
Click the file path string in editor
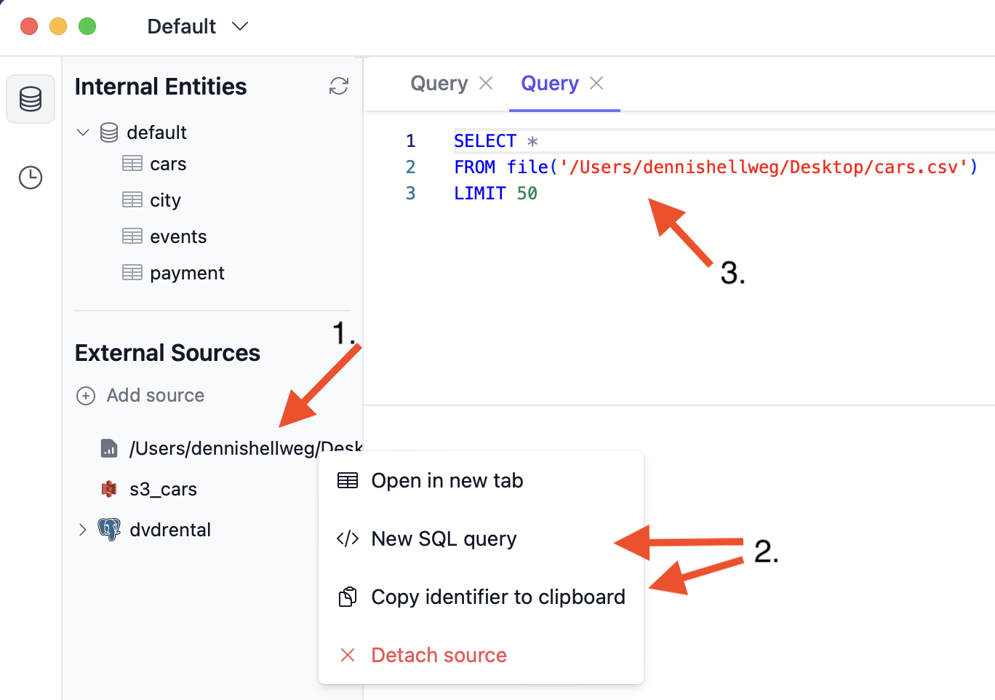[764, 167]
